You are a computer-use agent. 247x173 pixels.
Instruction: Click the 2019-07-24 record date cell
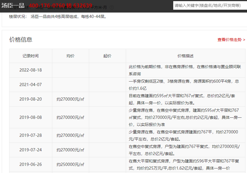tap(31, 150)
